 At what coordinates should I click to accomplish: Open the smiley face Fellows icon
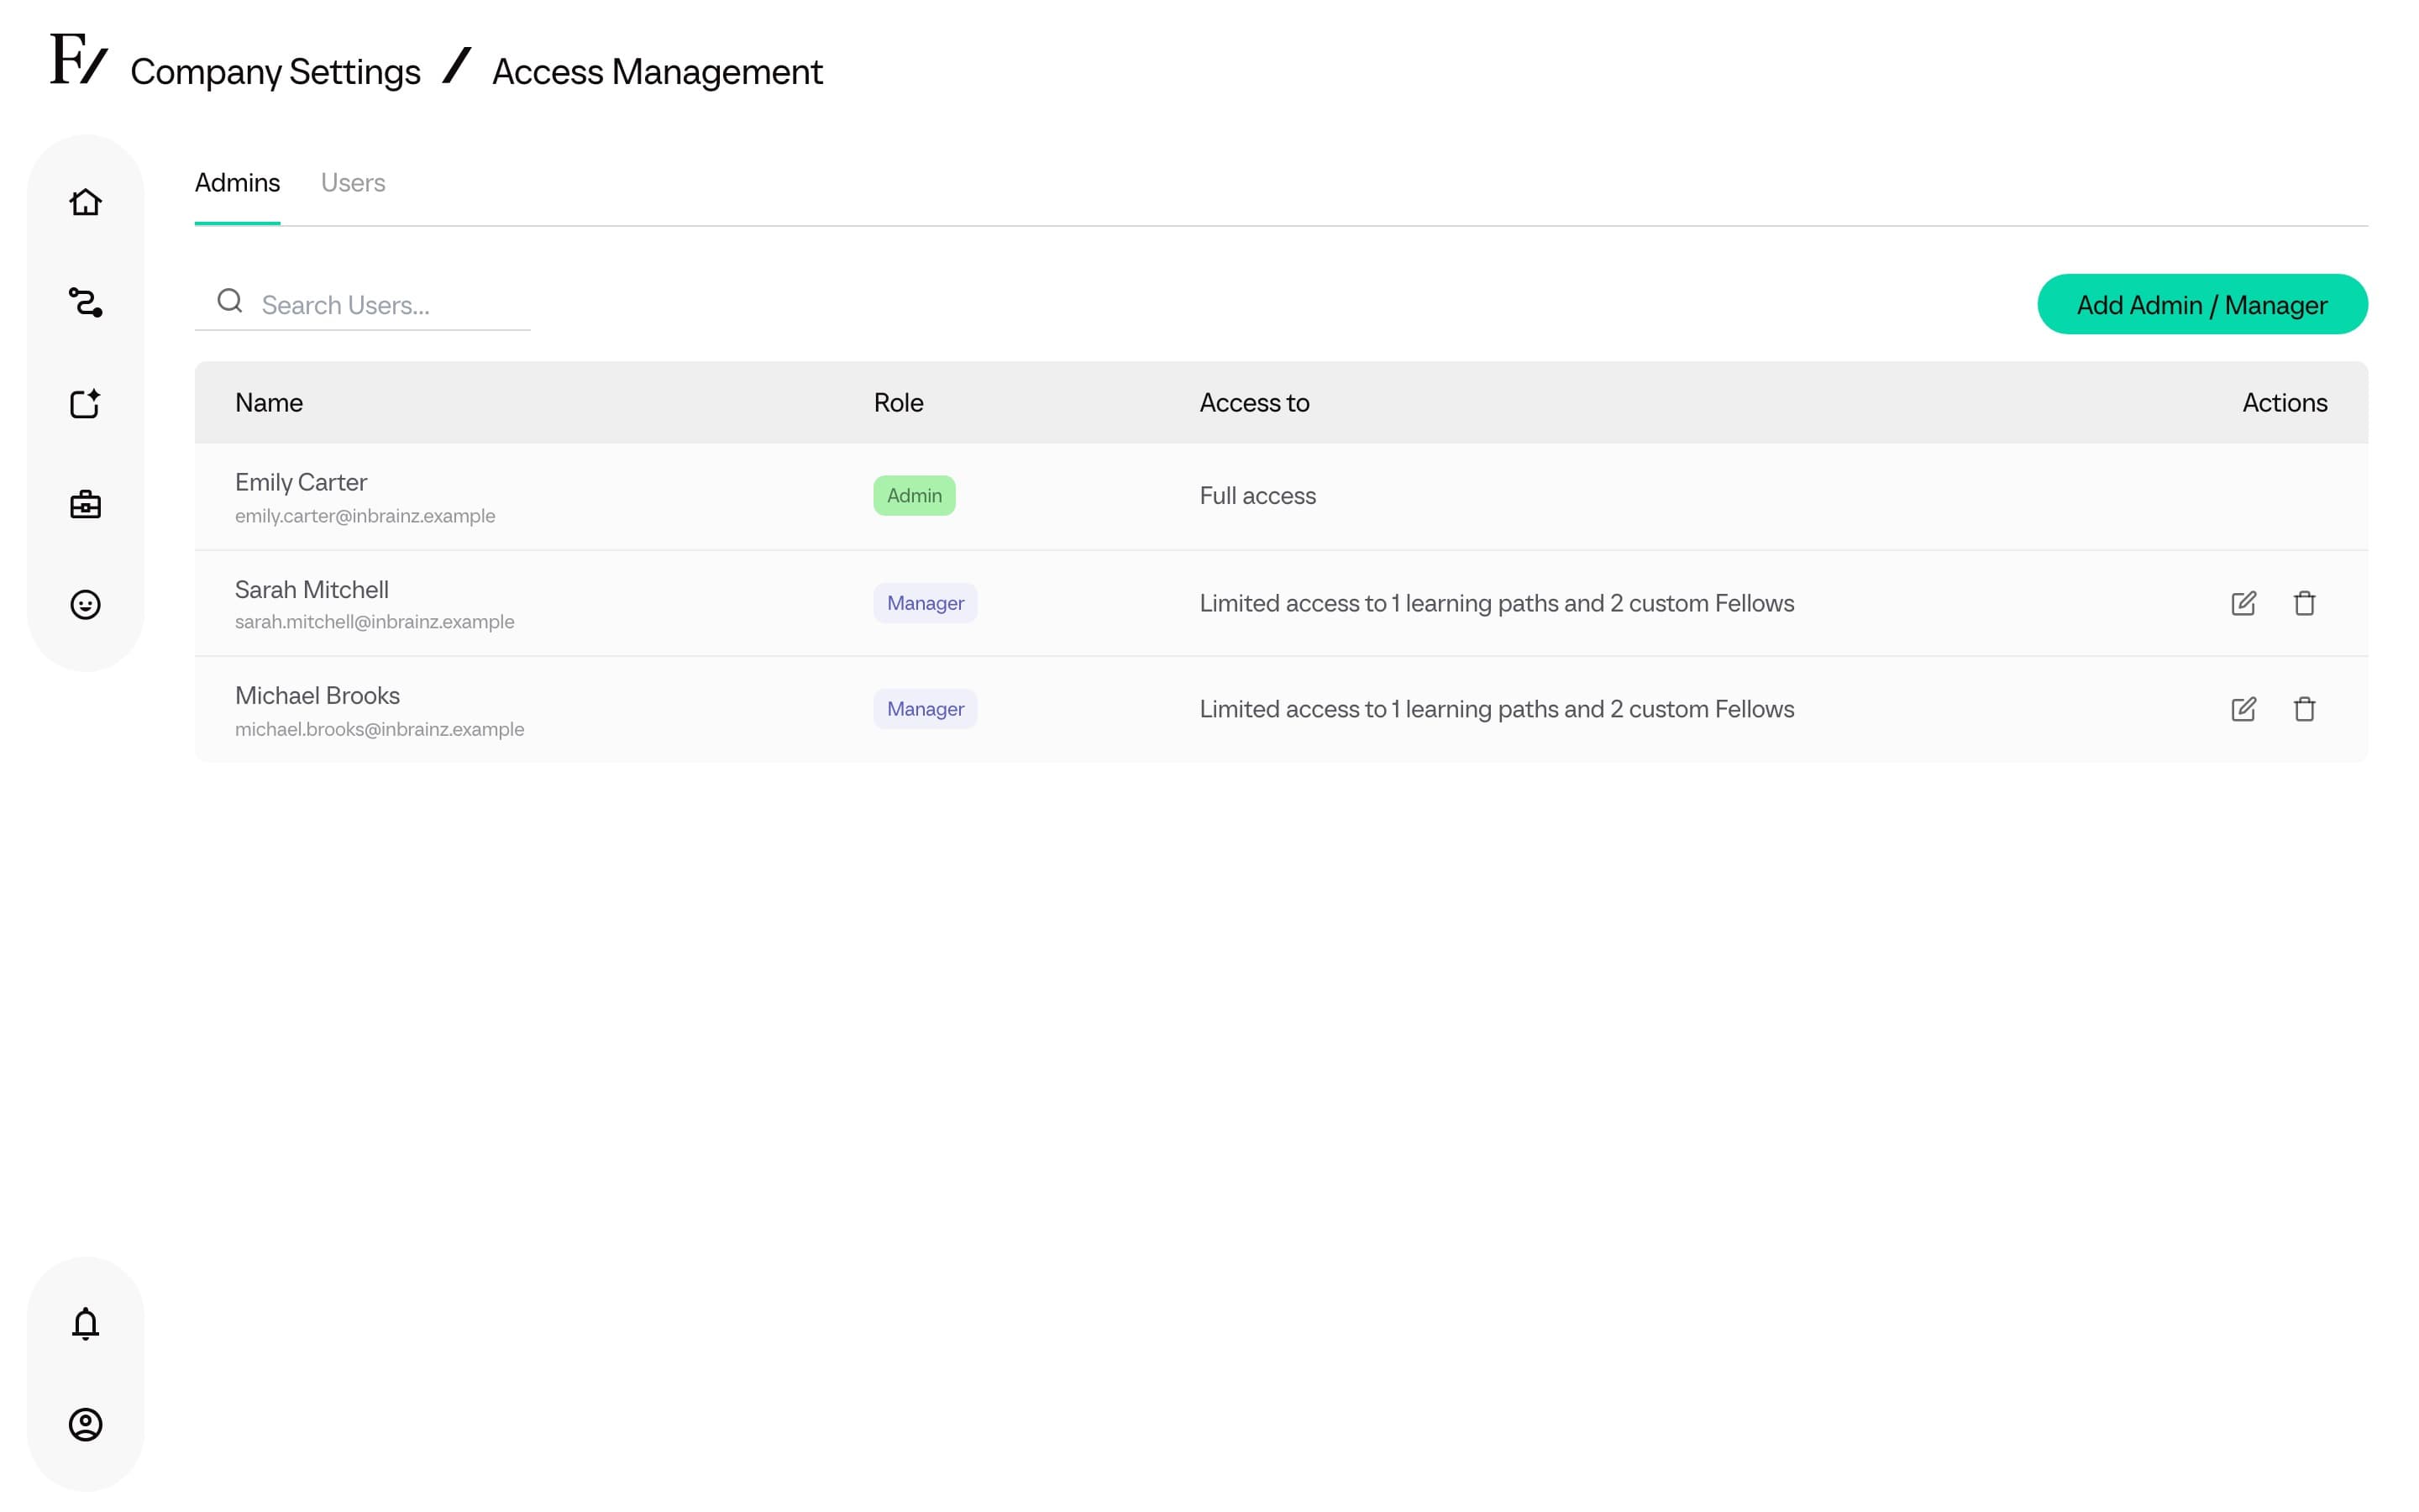[x=85, y=604]
